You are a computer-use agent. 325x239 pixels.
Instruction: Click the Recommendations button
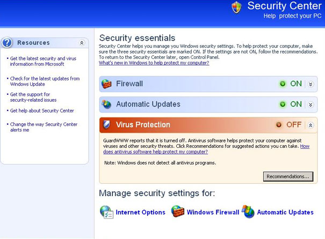(x=288, y=176)
